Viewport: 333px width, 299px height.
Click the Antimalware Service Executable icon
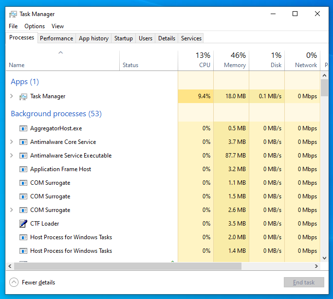tap(23, 156)
